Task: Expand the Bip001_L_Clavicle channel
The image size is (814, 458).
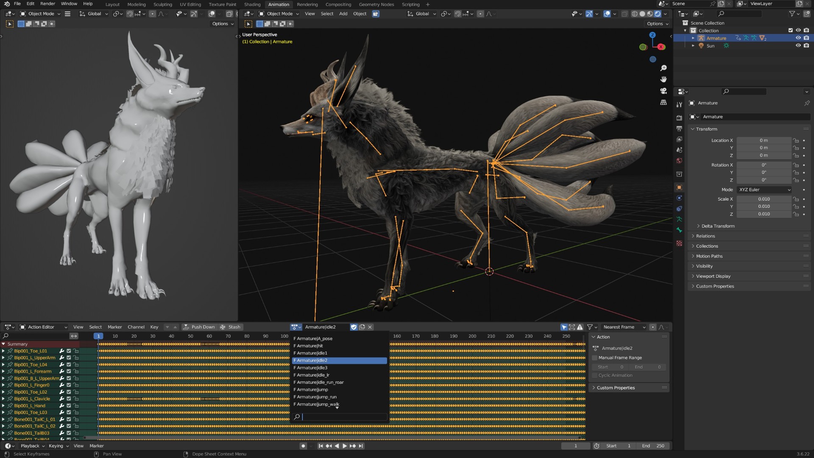Action: point(3,399)
